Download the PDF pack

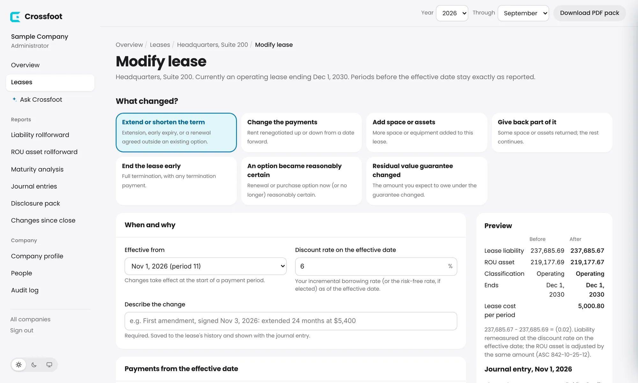pos(590,13)
